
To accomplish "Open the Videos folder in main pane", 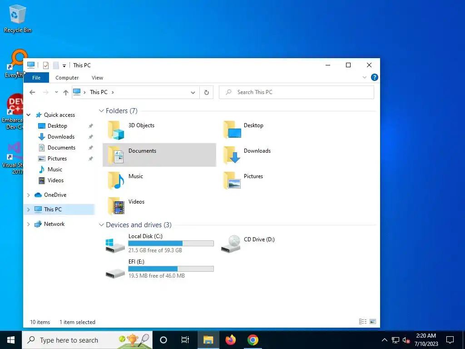I will click(x=159, y=206).
